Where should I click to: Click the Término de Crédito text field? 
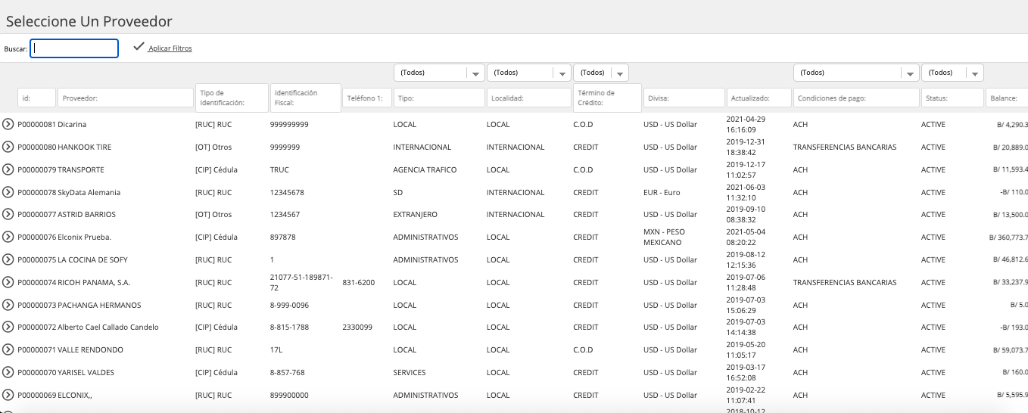point(607,98)
